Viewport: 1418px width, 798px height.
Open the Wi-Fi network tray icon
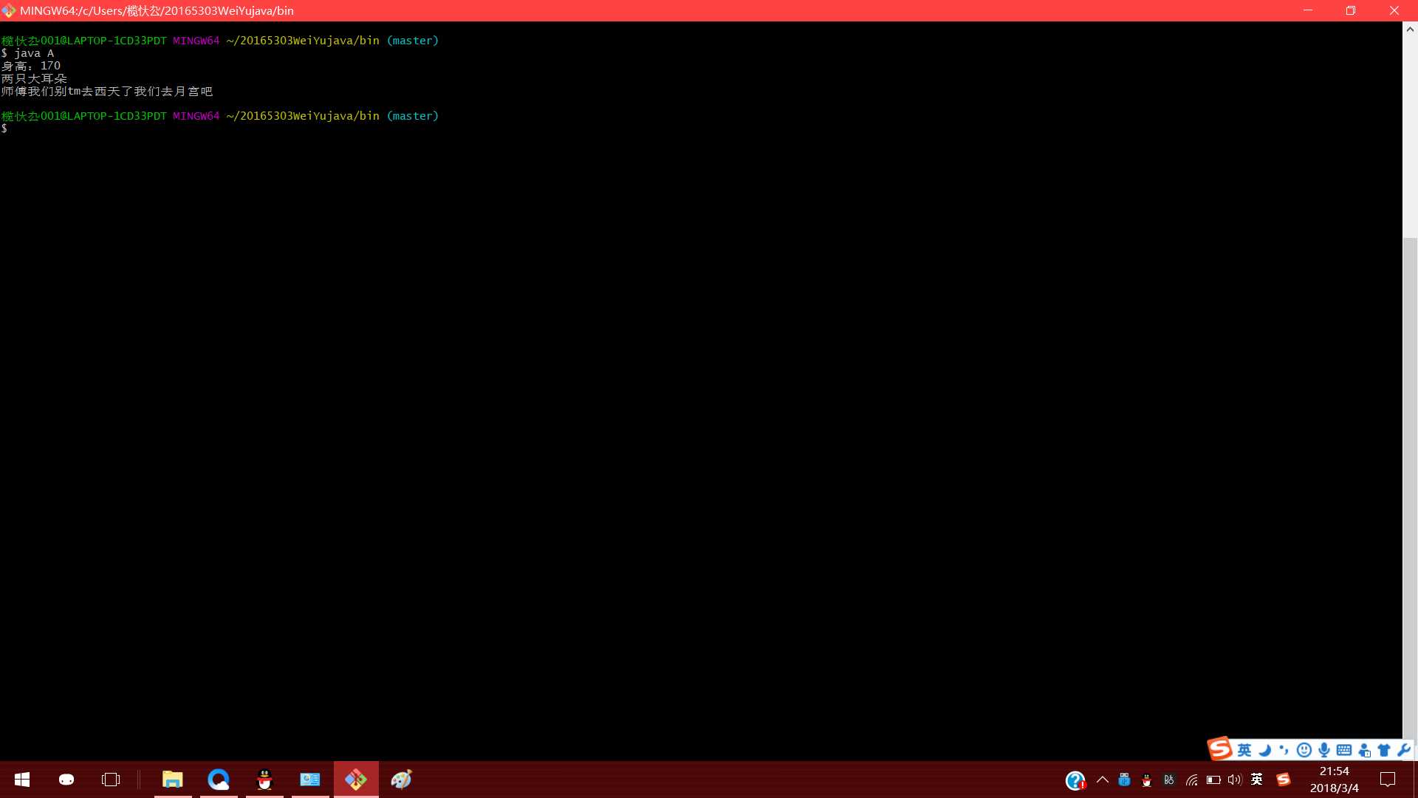[1191, 780]
